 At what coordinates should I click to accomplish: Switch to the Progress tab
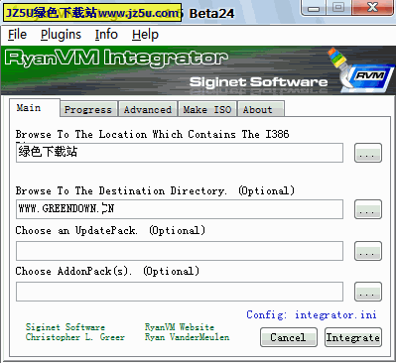tap(88, 109)
